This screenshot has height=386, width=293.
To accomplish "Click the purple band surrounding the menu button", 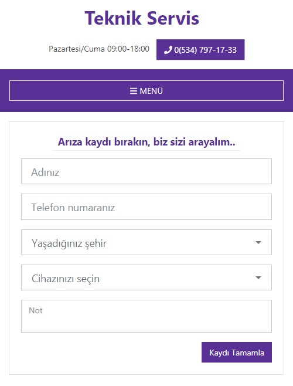I will pos(146,107).
